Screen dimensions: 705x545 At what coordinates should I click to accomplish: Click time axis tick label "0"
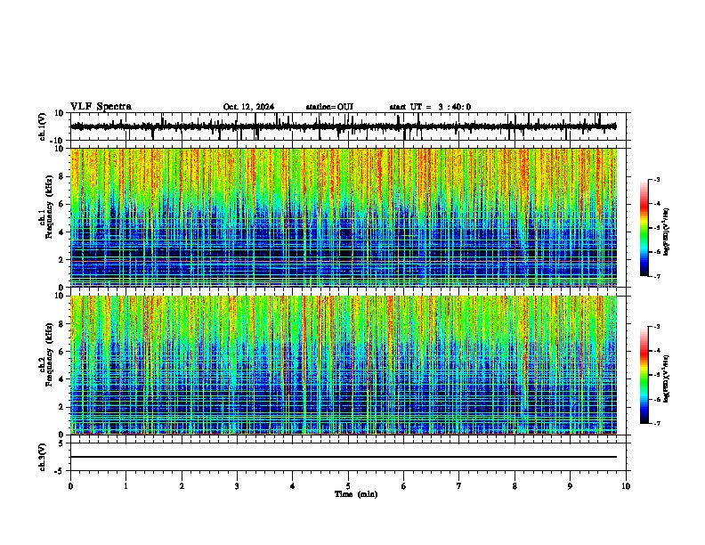click(70, 486)
